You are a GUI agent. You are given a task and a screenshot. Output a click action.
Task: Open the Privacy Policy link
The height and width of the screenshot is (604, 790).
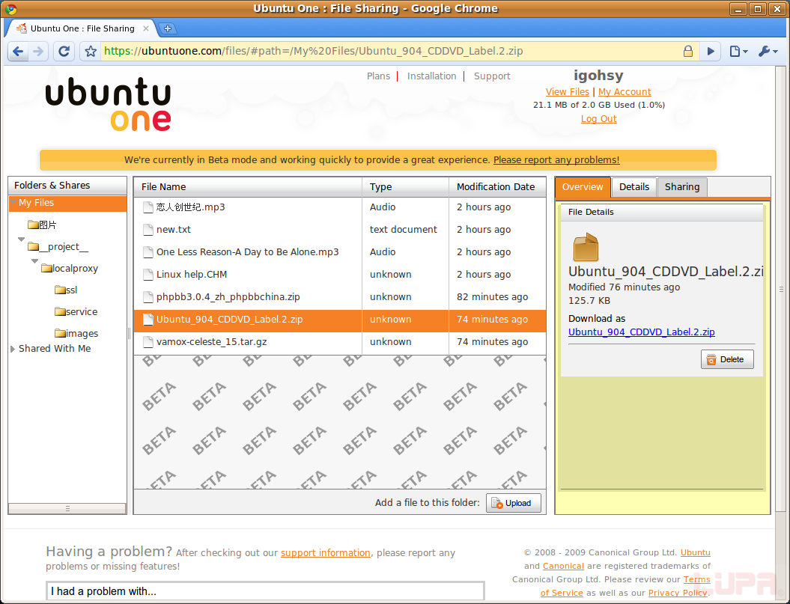[x=678, y=593]
